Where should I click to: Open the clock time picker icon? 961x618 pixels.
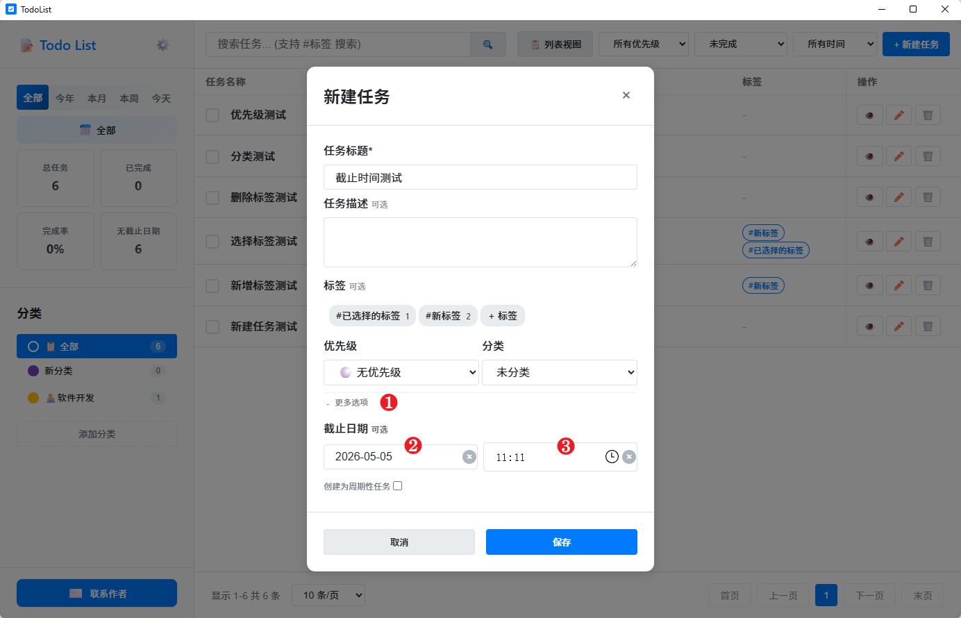(612, 457)
